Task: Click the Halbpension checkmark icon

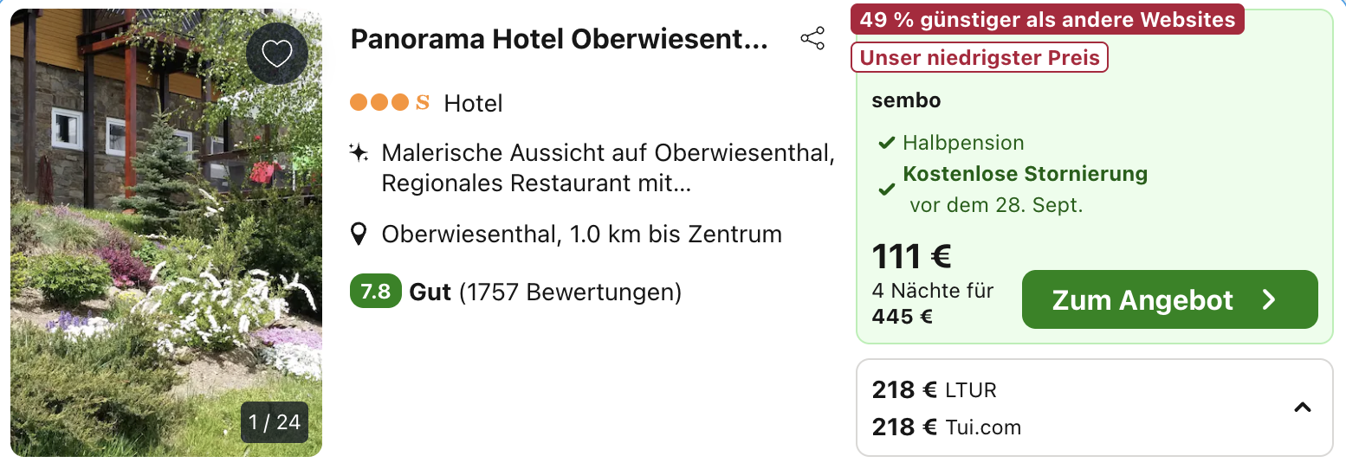Action: (x=886, y=143)
